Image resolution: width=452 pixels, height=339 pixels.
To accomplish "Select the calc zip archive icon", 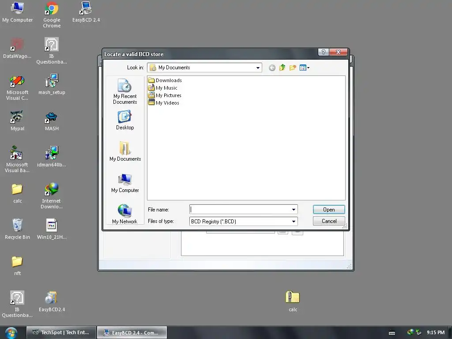I will tap(293, 301).
